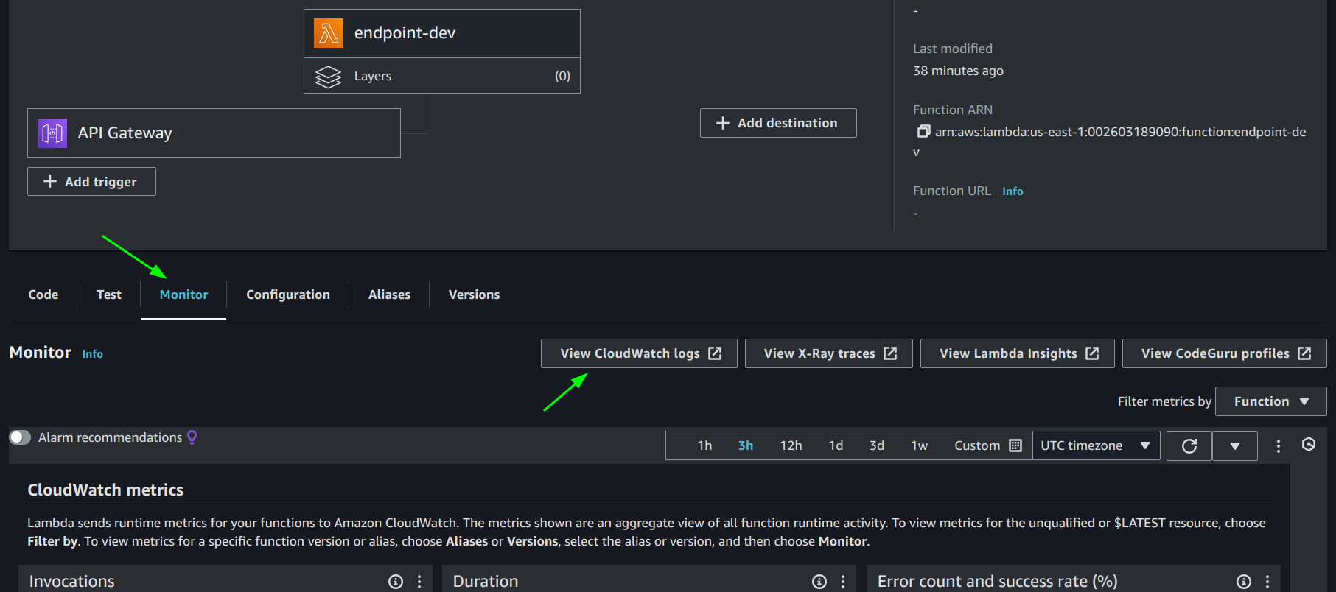Open the Configuration tab

[288, 295]
